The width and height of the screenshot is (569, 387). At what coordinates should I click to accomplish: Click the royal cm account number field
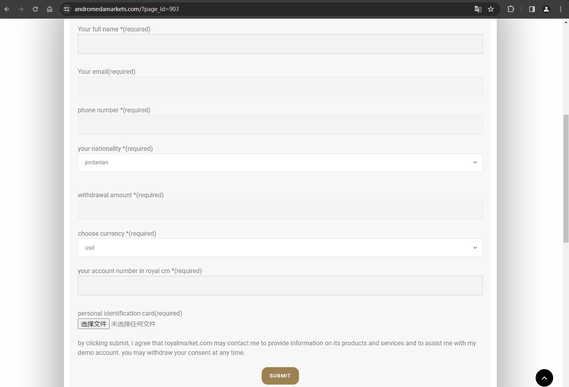click(280, 286)
